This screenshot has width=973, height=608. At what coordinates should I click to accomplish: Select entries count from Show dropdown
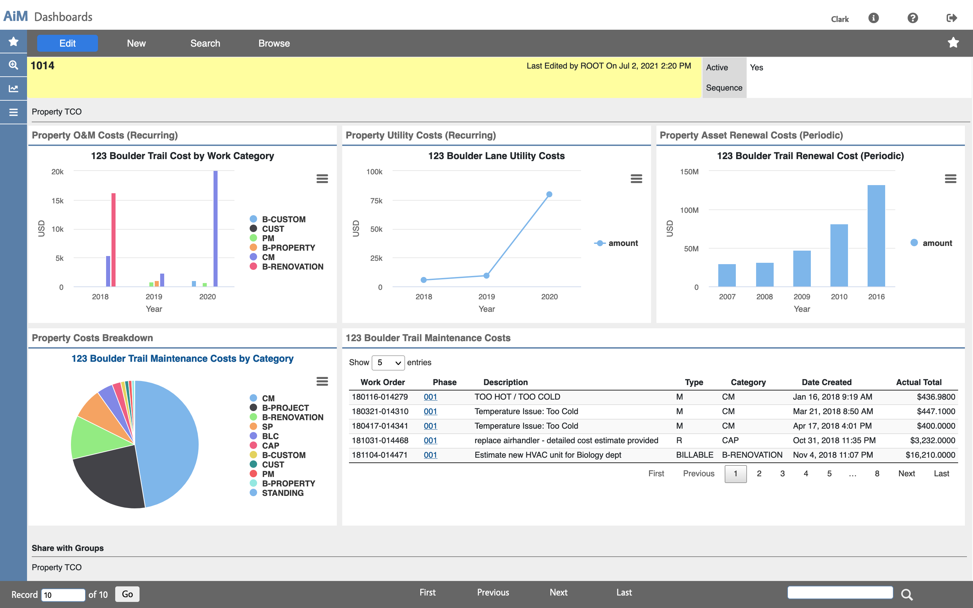click(388, 363)
